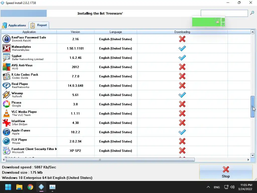Click the performance monitor taskbar icon
Viewport: 257px width, 193px height.
tap(52, 187)
